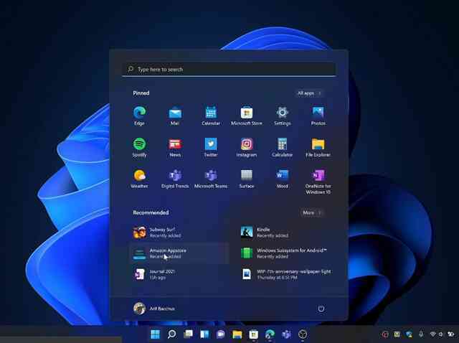
Task: Launch the Digital Trends Teams shortcut
Action: pos(175,179)
